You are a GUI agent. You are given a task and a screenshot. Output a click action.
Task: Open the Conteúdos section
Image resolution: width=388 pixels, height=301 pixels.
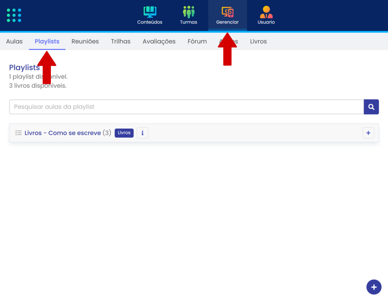pyautogui.click(x=150, y=15)
